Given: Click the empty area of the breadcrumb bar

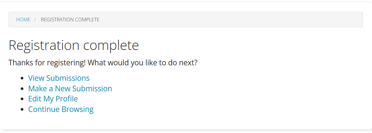Looking at the screenshot, I should pyautogui.click(x=230, y=20).
